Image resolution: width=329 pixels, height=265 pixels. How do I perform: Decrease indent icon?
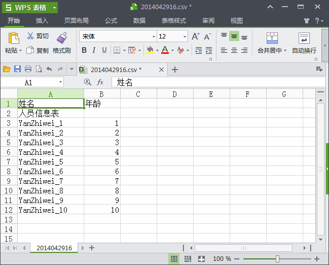[199, 50]
